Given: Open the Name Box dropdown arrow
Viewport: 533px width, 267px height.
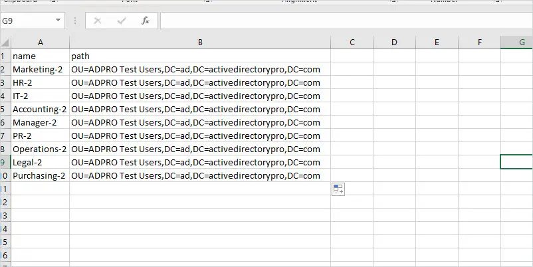Looking at the screenshot, I should point(58,21).
